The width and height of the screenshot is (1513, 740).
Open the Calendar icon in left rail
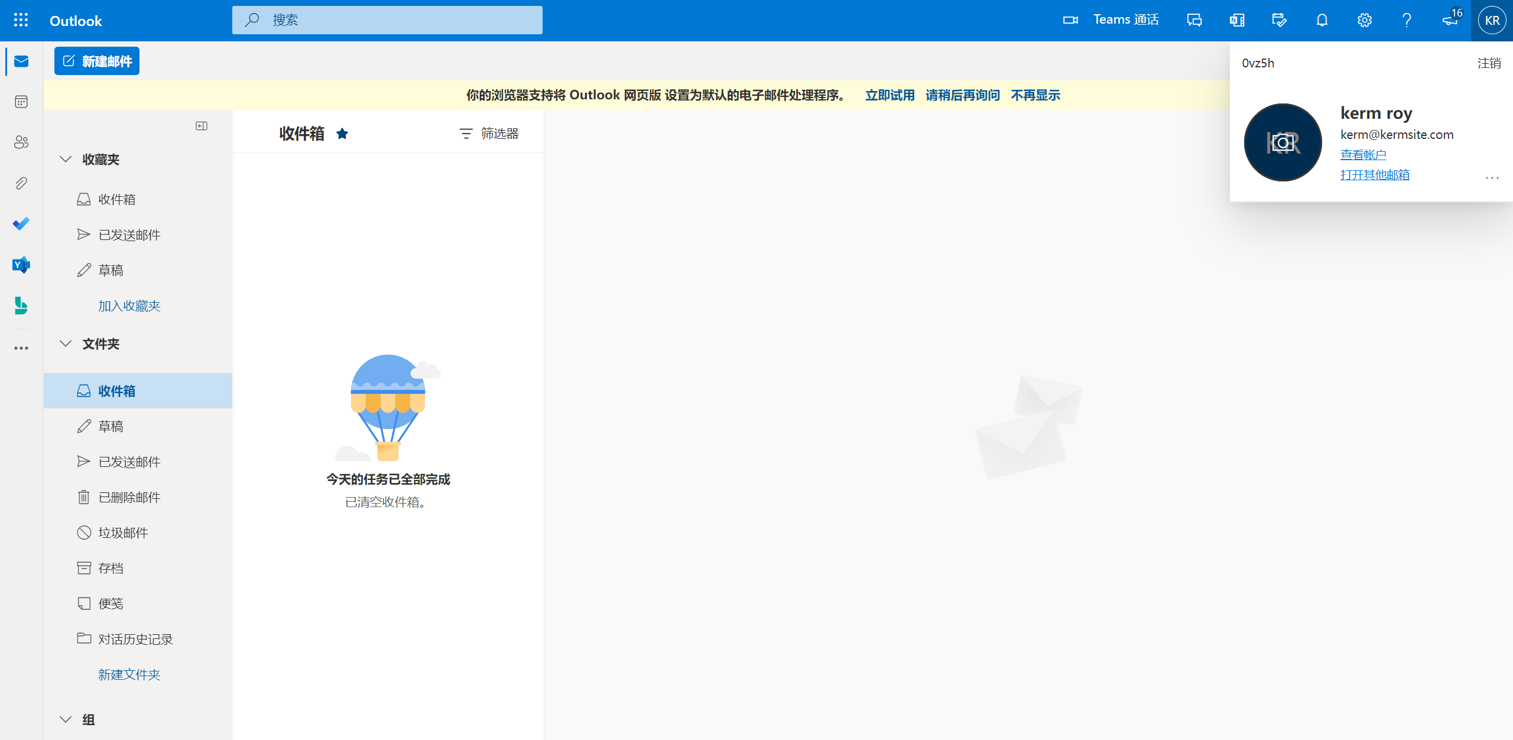(x=21, y=102)
